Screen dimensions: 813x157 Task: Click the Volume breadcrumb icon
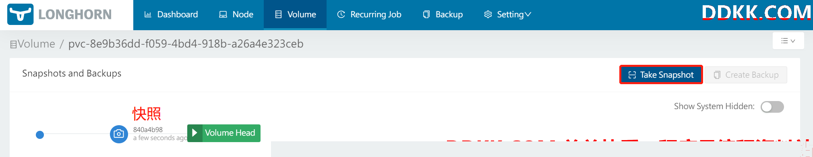[13, 44]
